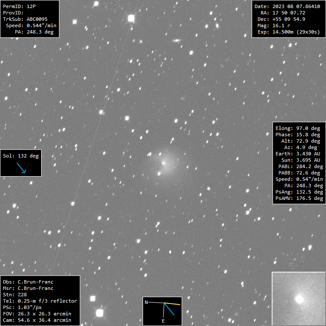Click the N/E compass orientation diagram
The height and width of the screenshot is (326, 326).
coord(163,311)
